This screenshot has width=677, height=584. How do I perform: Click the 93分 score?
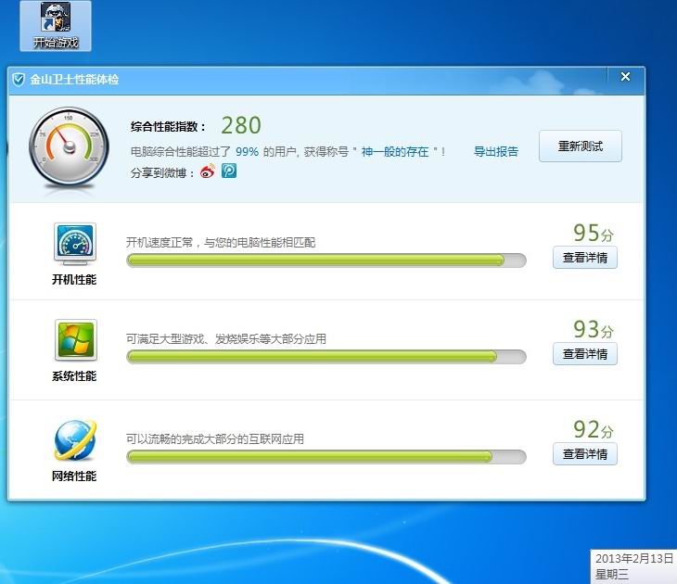tap(594, 329)
